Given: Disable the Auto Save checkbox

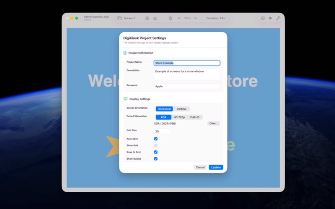Looking at the screenshot, I should point(156,139).
